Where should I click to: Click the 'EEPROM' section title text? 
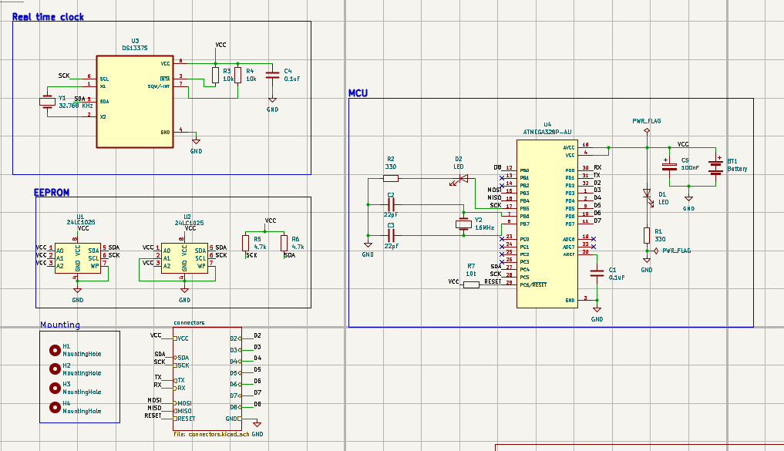coord(52,193)
